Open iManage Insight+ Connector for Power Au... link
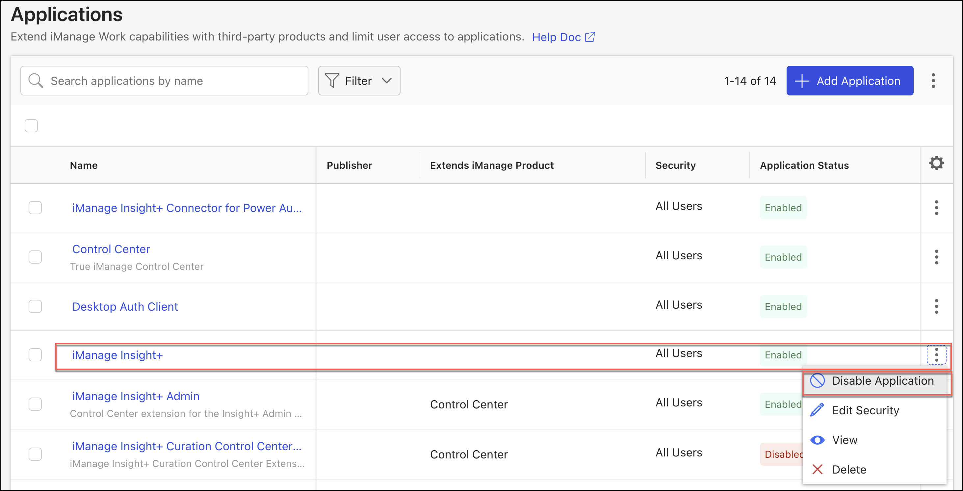The width and height of the screenshot is (963, 491). coord(187,208)
